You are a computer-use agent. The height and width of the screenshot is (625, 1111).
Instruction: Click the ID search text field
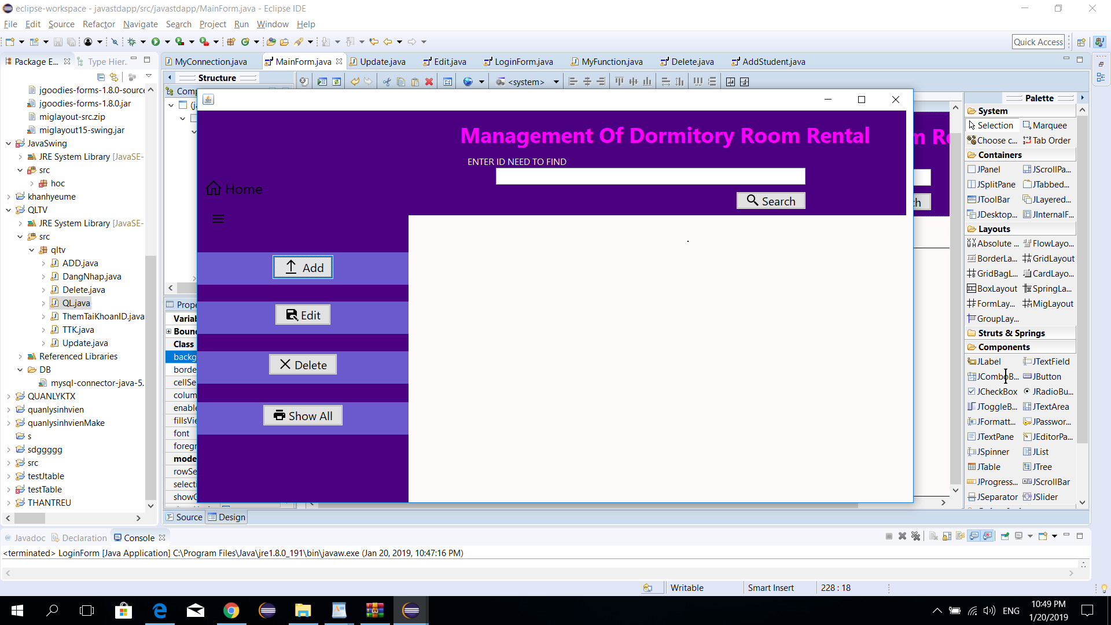coord(650,177)
